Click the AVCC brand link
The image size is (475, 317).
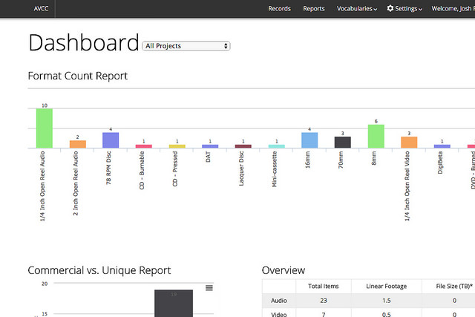(40, 9)
